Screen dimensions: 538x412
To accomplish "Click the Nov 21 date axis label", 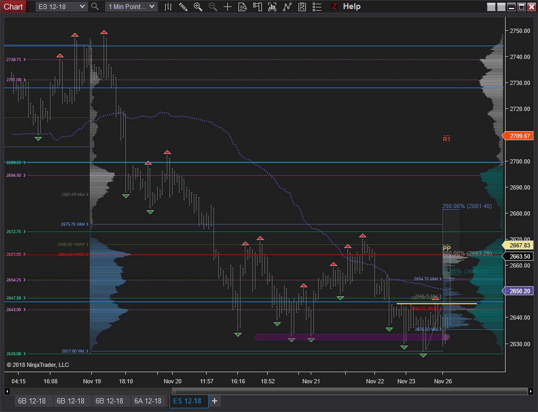I will pos(311,381).
